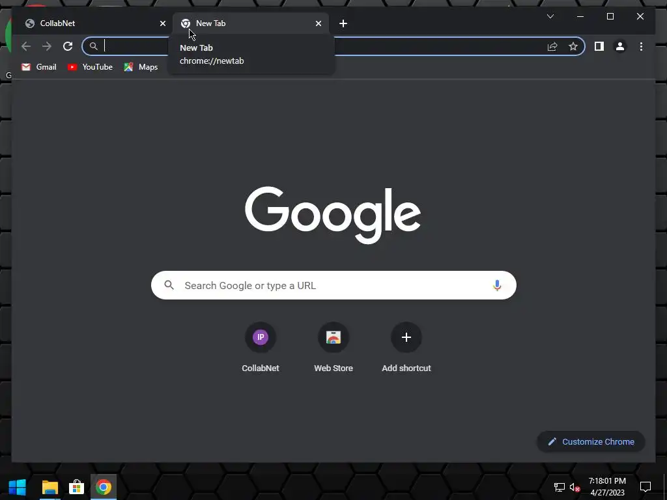This screenshot has width=667, height=500.
Task: Reload the current page
Action: pyautogui.click(x=68, y=46)
